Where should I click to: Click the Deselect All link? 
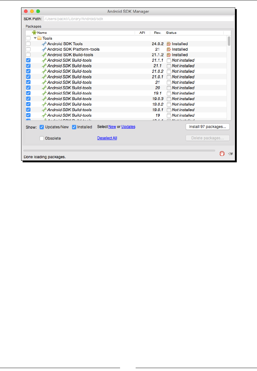pyautogui.click(x=107, y=138)
